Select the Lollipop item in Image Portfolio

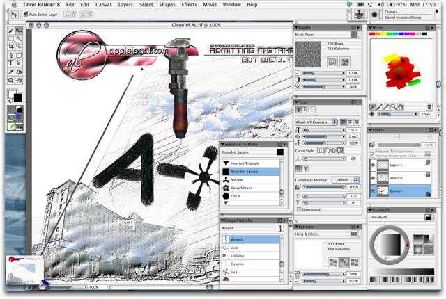(x=239, y=257)
